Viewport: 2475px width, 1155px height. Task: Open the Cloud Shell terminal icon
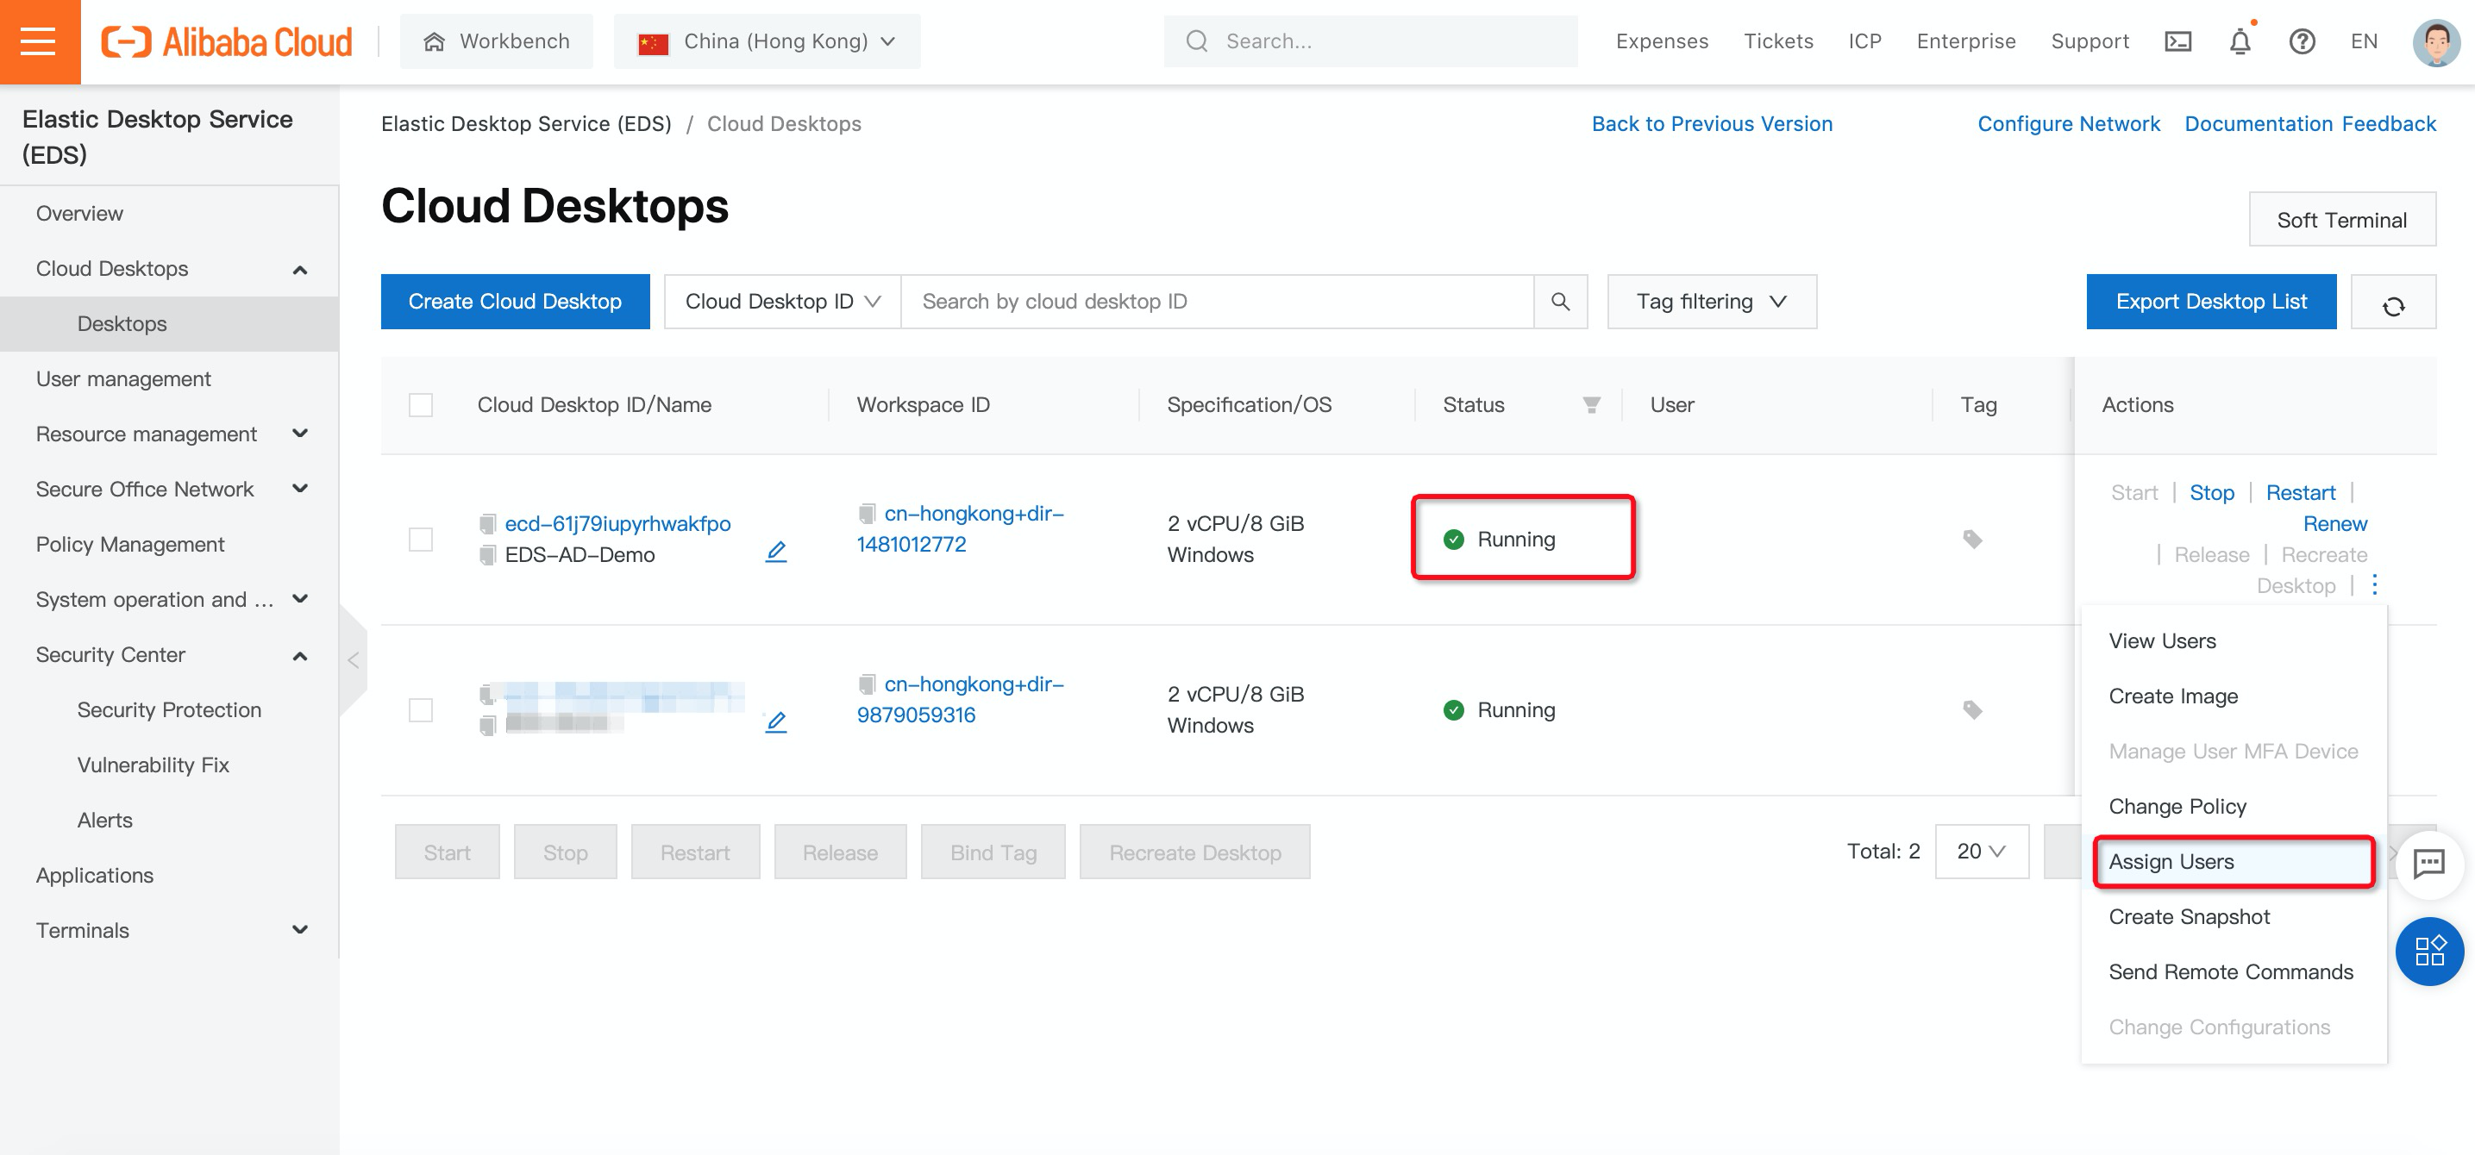[x=2177, y=41]
